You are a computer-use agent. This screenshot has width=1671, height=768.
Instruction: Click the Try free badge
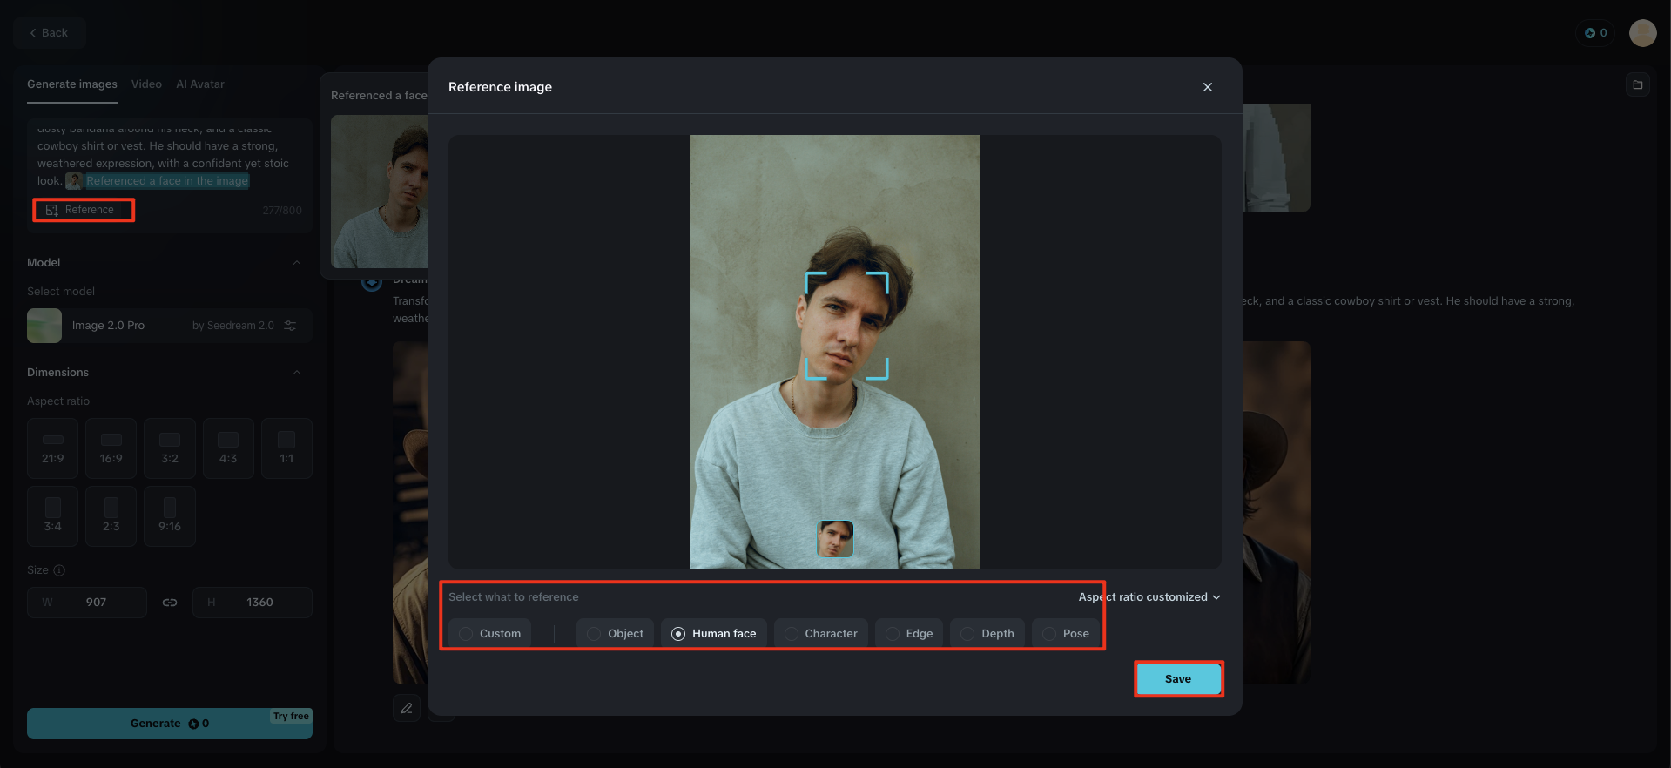[x=291, y=716]
